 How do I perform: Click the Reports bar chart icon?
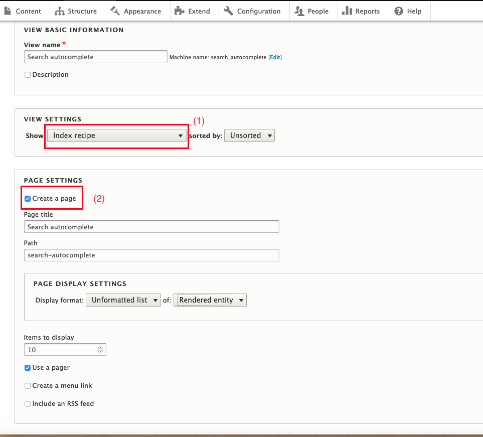(347, 11)
